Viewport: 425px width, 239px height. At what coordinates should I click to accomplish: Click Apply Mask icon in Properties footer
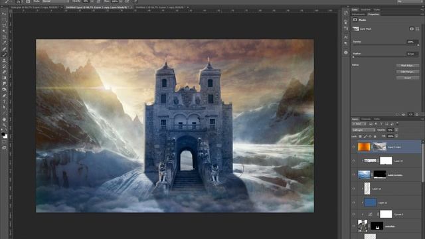[404, 115]
